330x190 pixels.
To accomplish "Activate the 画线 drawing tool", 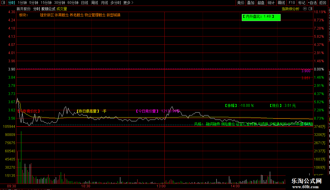I will point(282,3).
